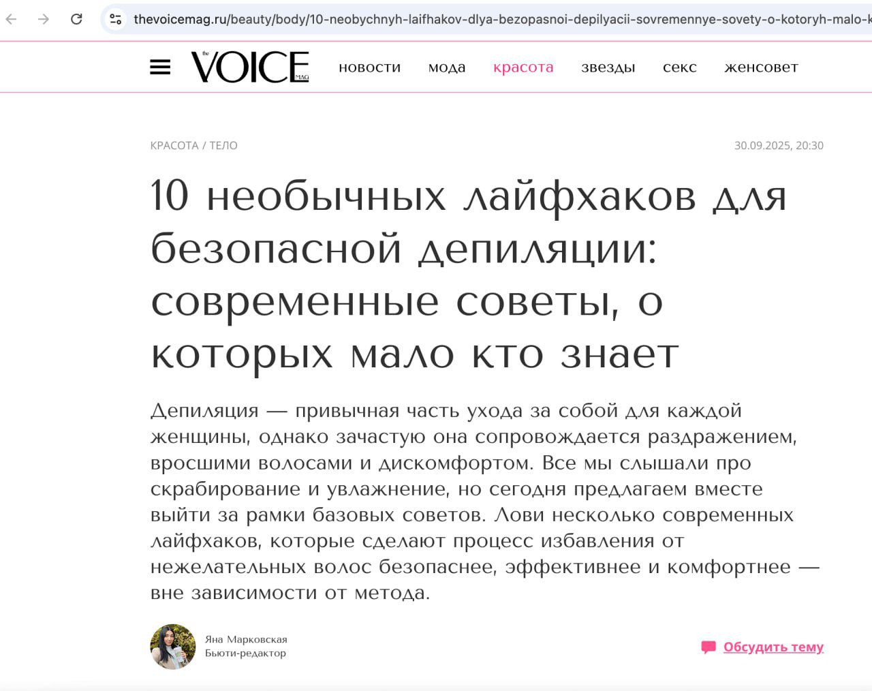Open site information icon in address bar
Image resolution: width=872 pixels, height=691 pixels.
(x=116, y=19)
